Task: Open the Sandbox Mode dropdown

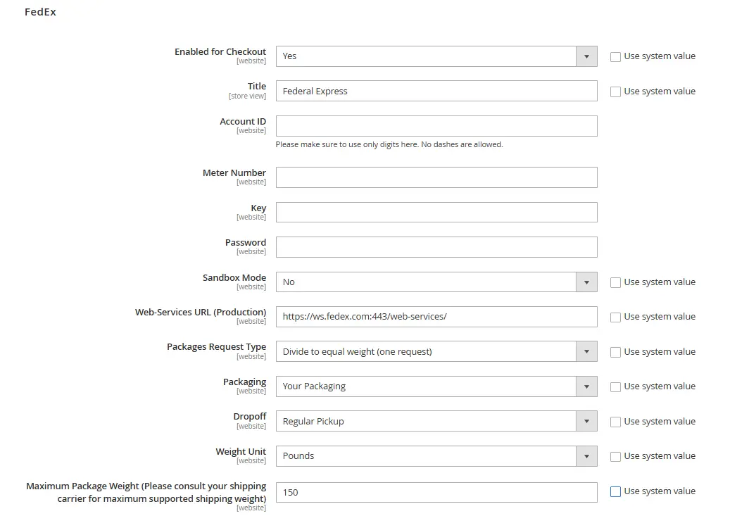Action: point(436,282)
